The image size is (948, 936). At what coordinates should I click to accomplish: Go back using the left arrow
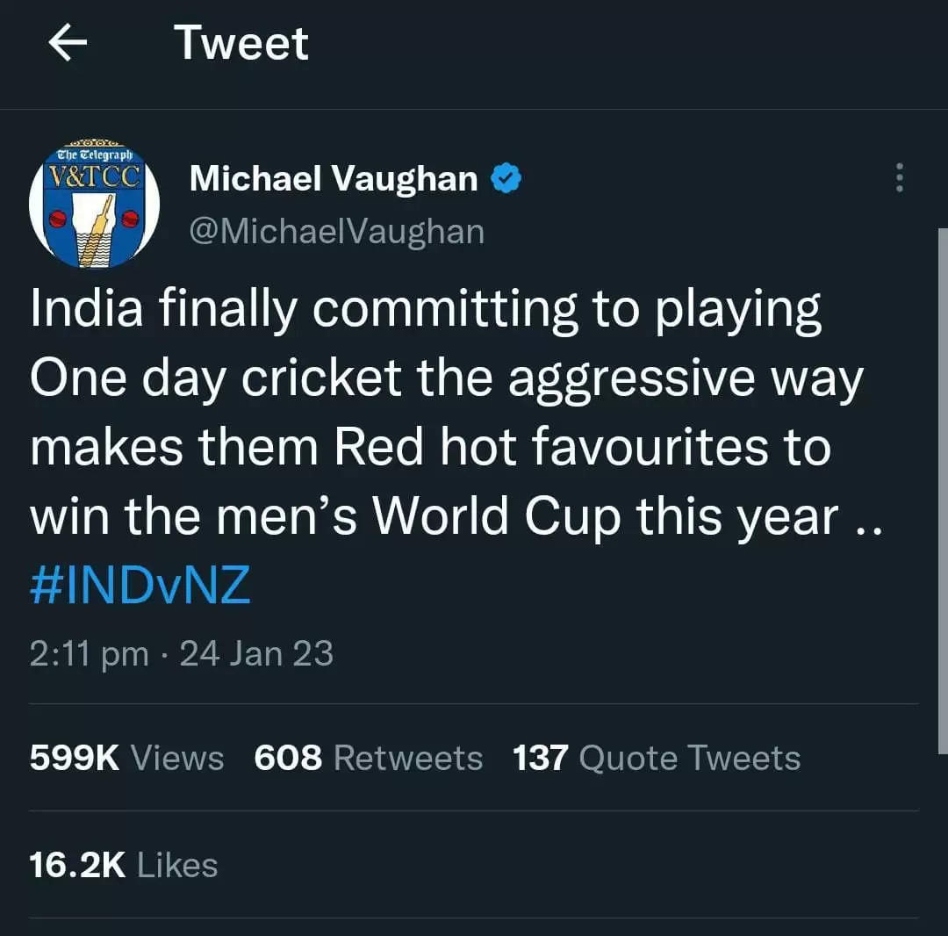coord(67,42)
